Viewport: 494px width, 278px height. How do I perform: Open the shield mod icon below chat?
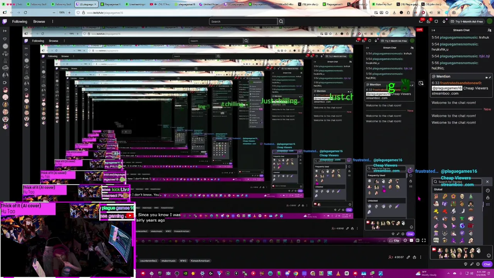click(465, 264)
